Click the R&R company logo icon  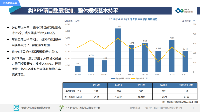point(179,11)
